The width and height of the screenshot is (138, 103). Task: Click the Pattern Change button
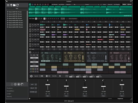[x=63, y=19]
